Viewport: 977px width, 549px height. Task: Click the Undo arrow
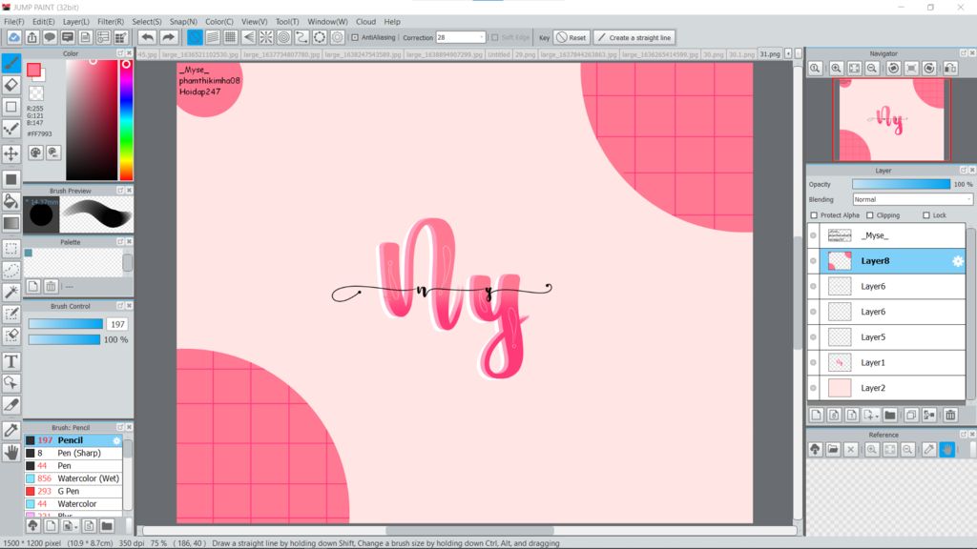tap(147, 37)
